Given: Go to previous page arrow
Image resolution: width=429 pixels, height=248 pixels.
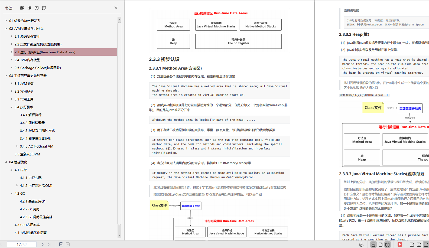Looking at the screenshot, I should click(1, 244).
